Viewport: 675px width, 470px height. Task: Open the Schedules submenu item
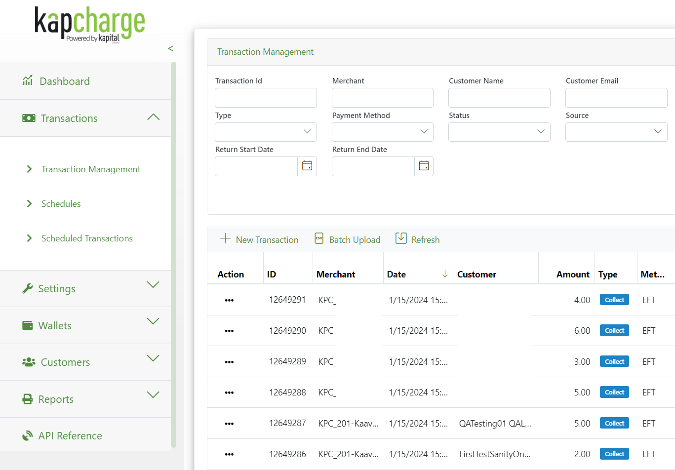61,204
